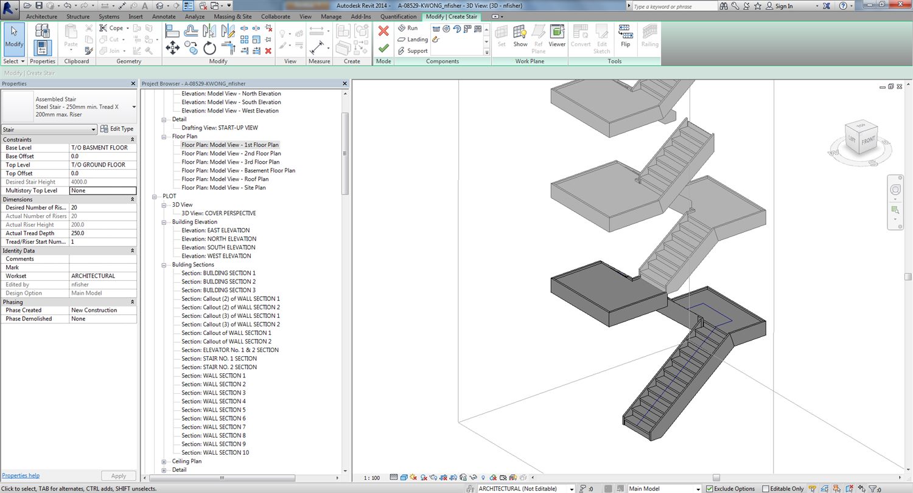Select the Align tool in Modify panel
The width and height of the screenshot is (913, 493).
tap(172, 30)
